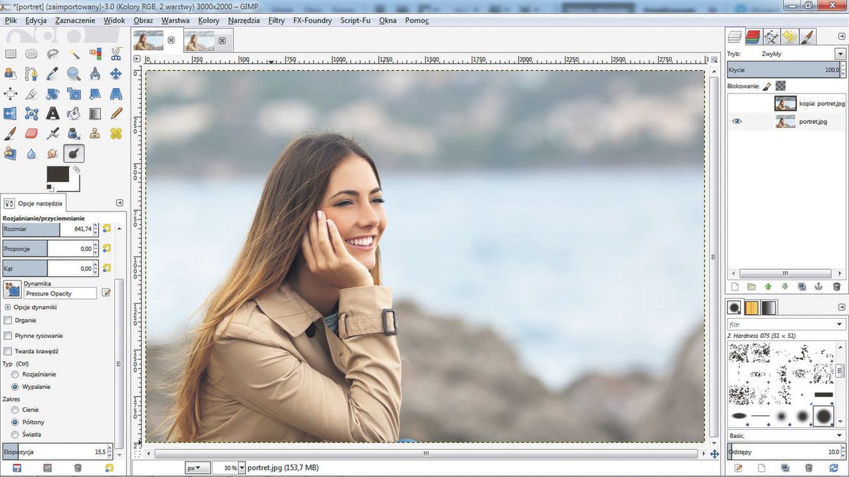This screenshot has height=477, width=849.
Task: Open the Warstwa menu
Action: [x=175, y=21]
